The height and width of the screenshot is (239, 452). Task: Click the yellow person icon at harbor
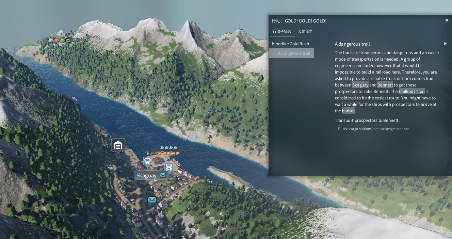pos(147,154)
